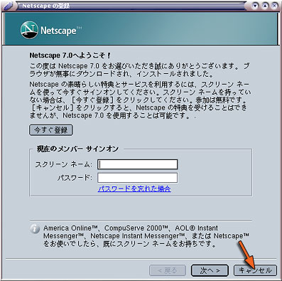Open the パスワードを忘れた場合 link
282x281 pixels.
(134, 189)
